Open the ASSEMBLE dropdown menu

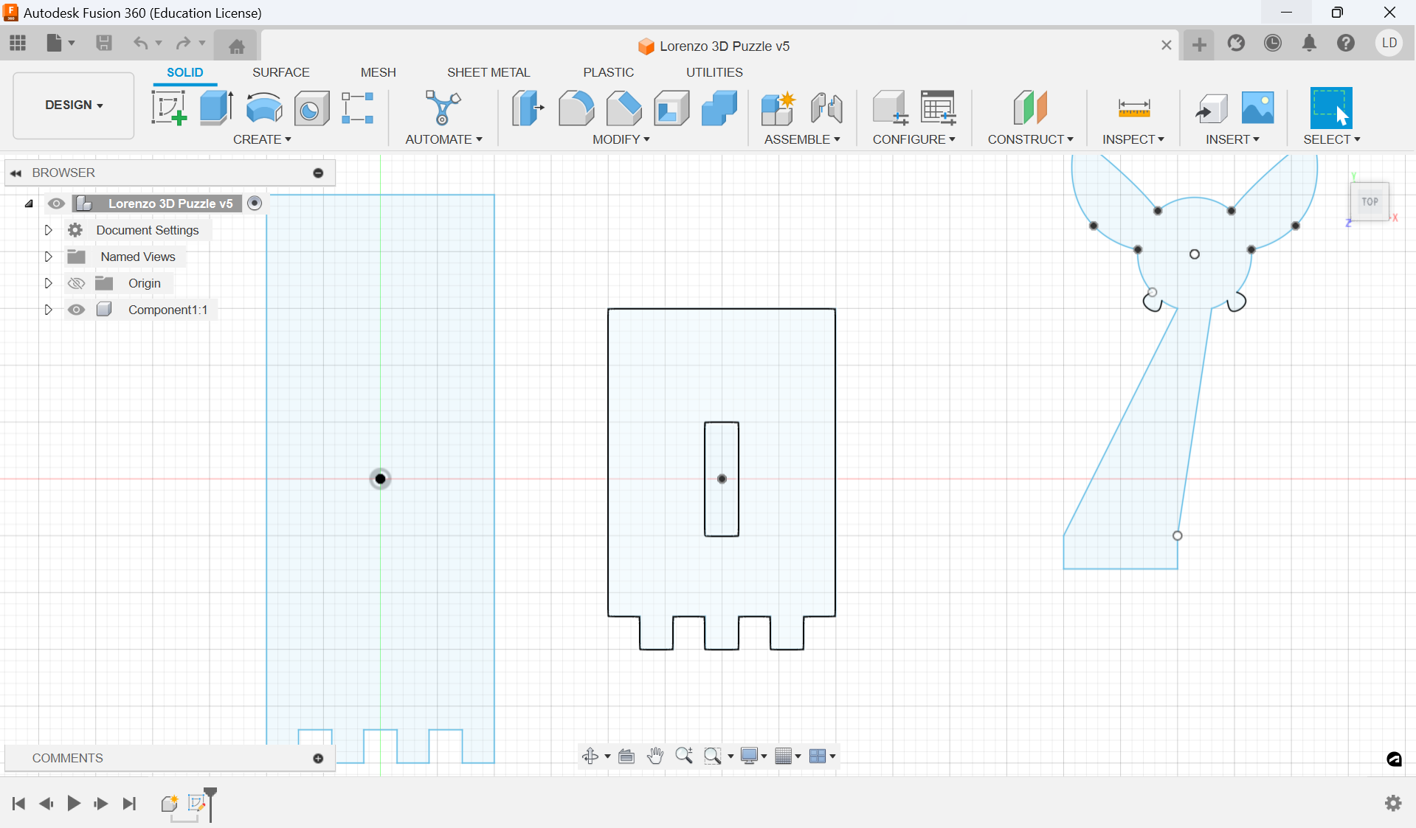tap(802, 139)
